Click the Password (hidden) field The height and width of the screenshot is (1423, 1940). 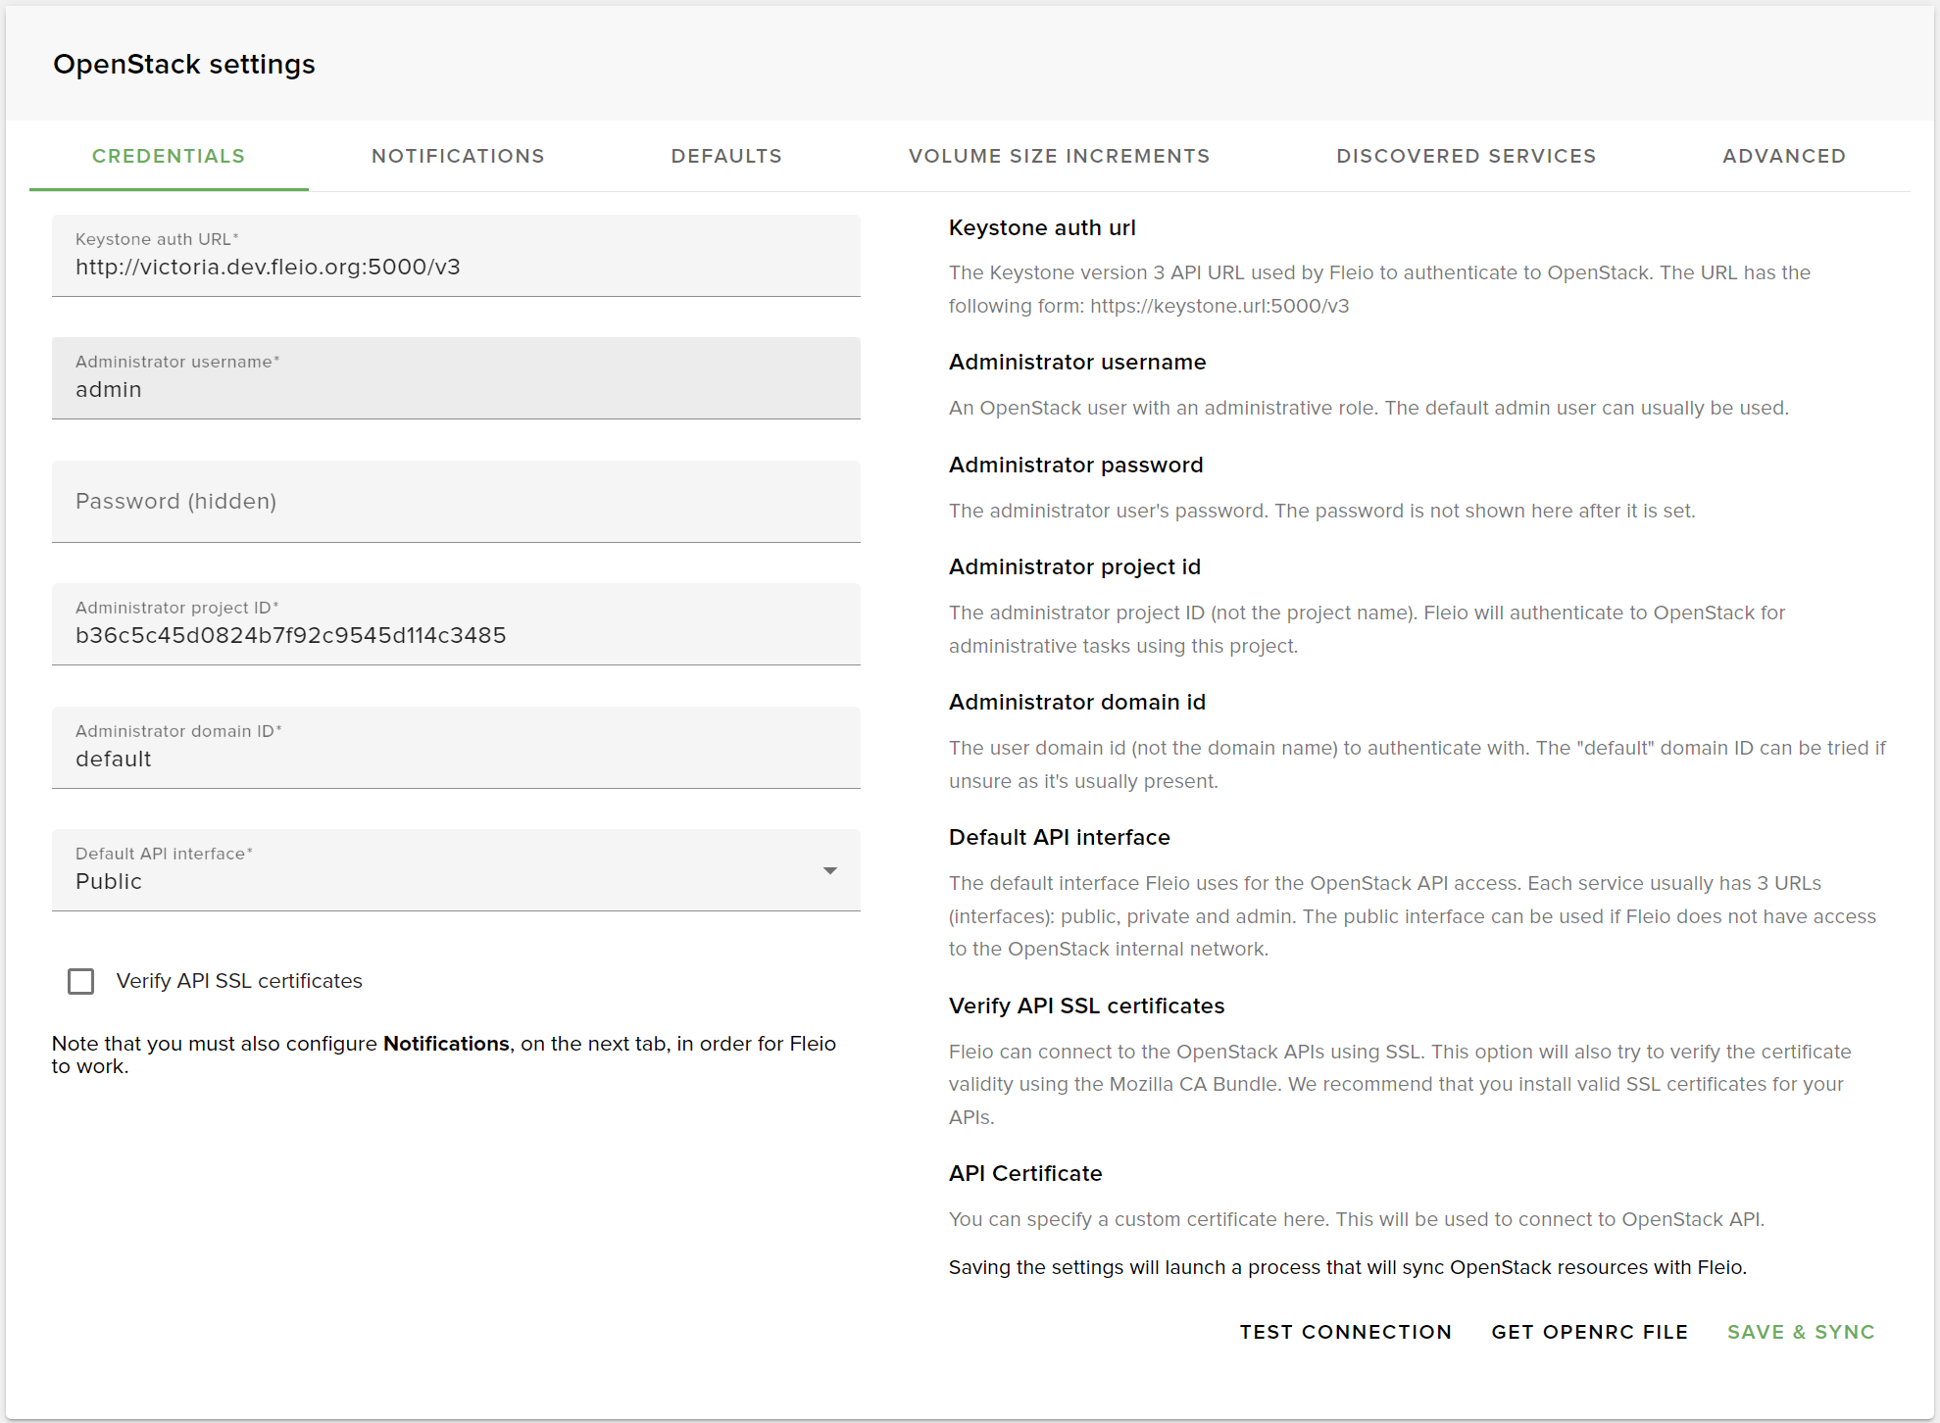coord(456,502)
